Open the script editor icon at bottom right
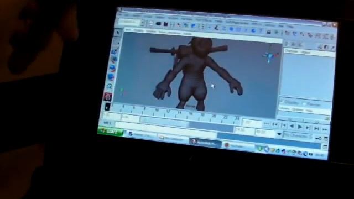Viewport: 354px width, 199px height. (325, 147)
